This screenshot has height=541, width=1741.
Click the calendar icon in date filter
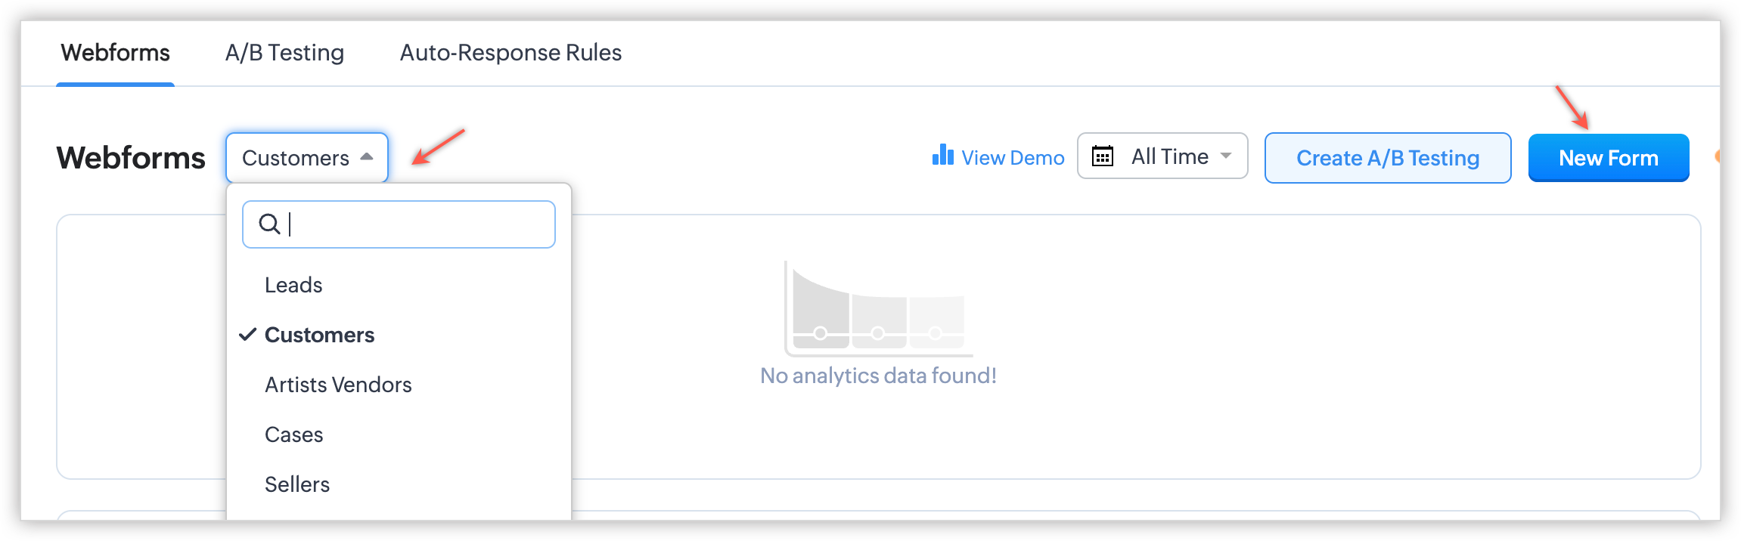coord(1103,156)
